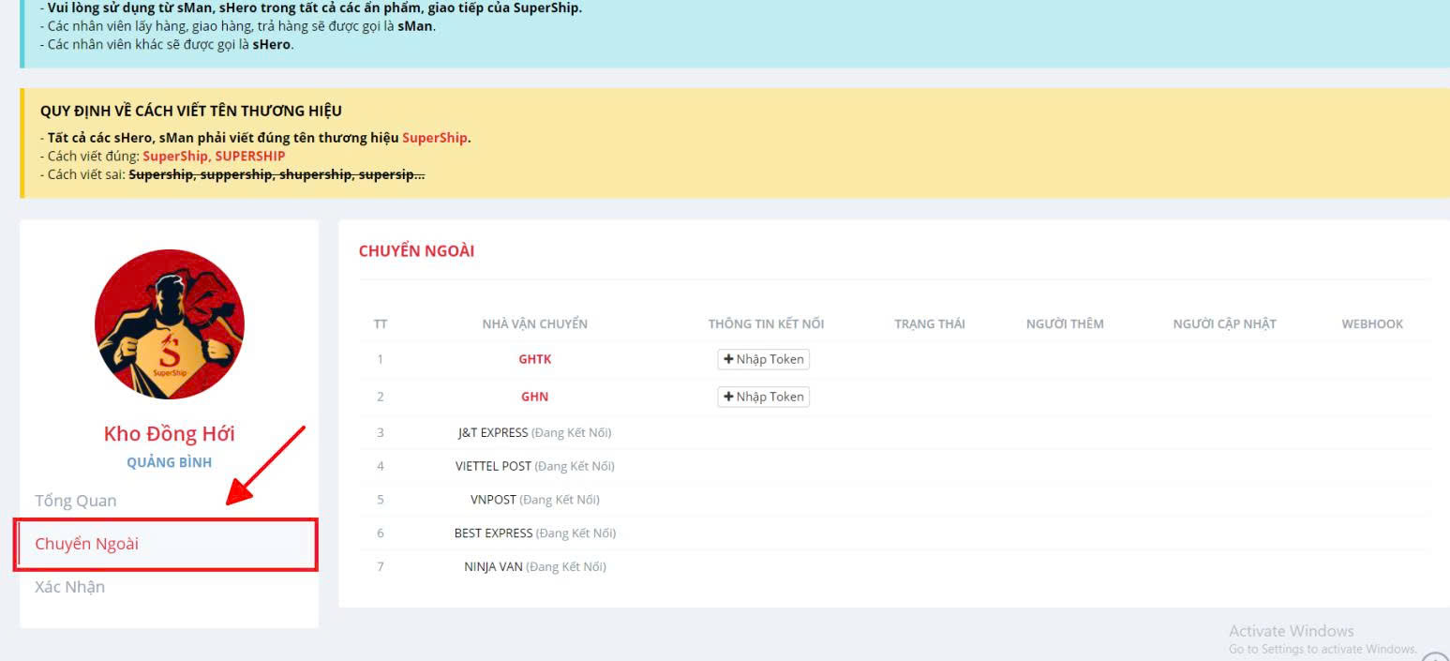Click BEST EXPRESS row text
Screen dimensions: 1450x661
[x=535, y=533]
